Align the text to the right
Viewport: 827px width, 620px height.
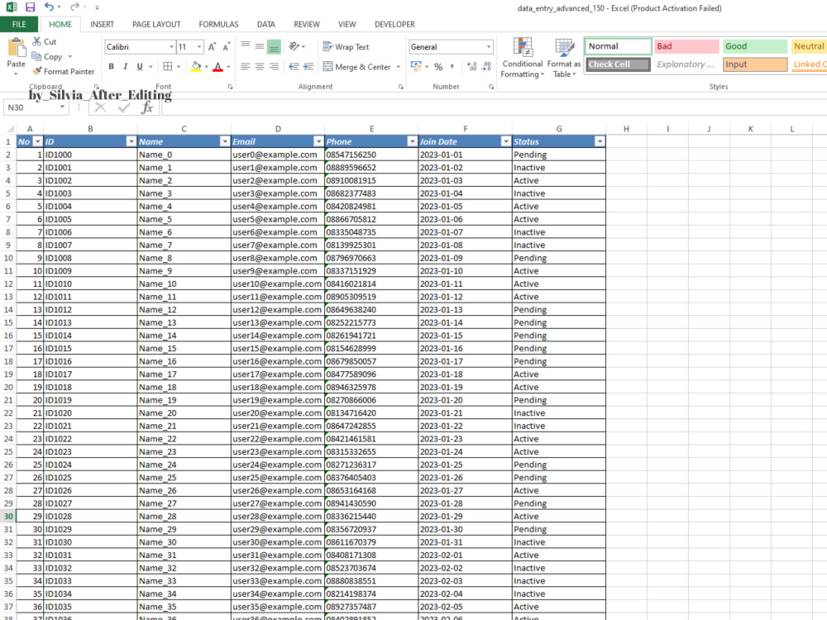274,66
